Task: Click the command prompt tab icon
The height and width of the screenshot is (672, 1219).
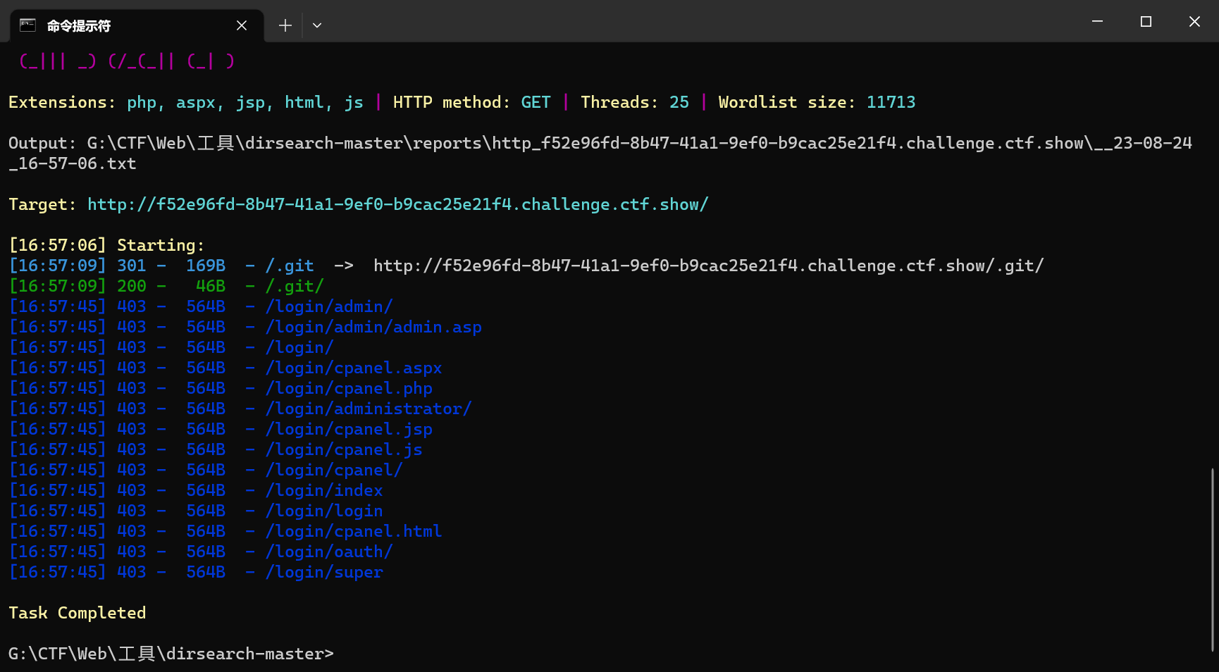Action: [x=27, y=25]
